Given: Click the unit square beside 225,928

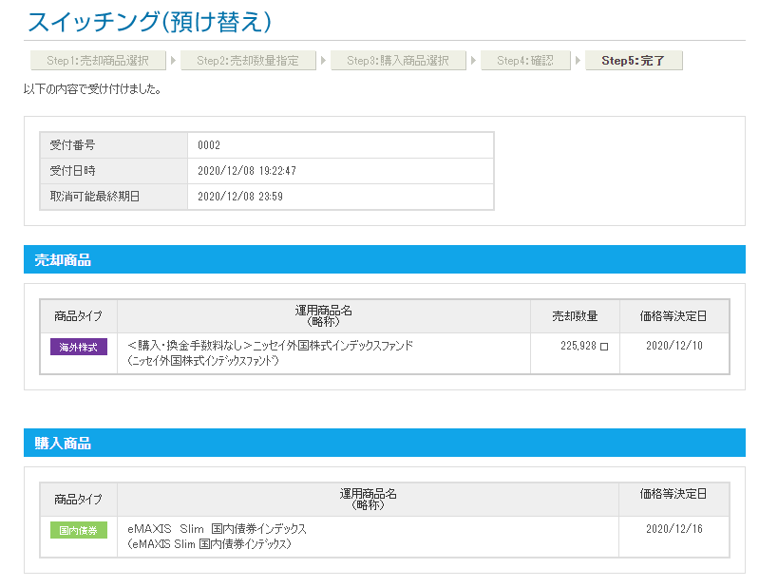Looking at the screenshot, I should tap(604, 347).
